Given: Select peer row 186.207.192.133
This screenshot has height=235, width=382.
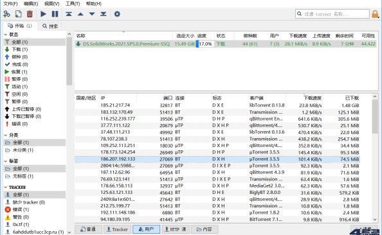Looking at the screenshot, I should (217, 159).
